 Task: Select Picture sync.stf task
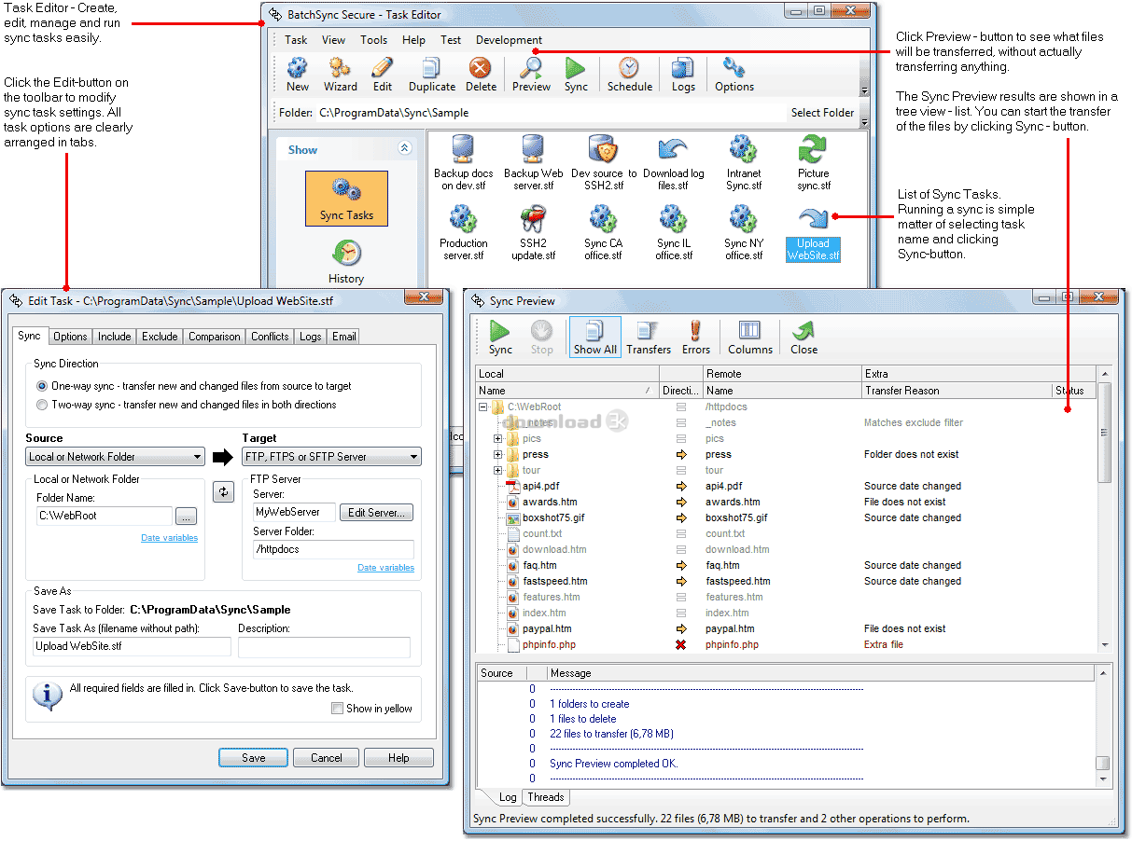(x=813, y=162)
